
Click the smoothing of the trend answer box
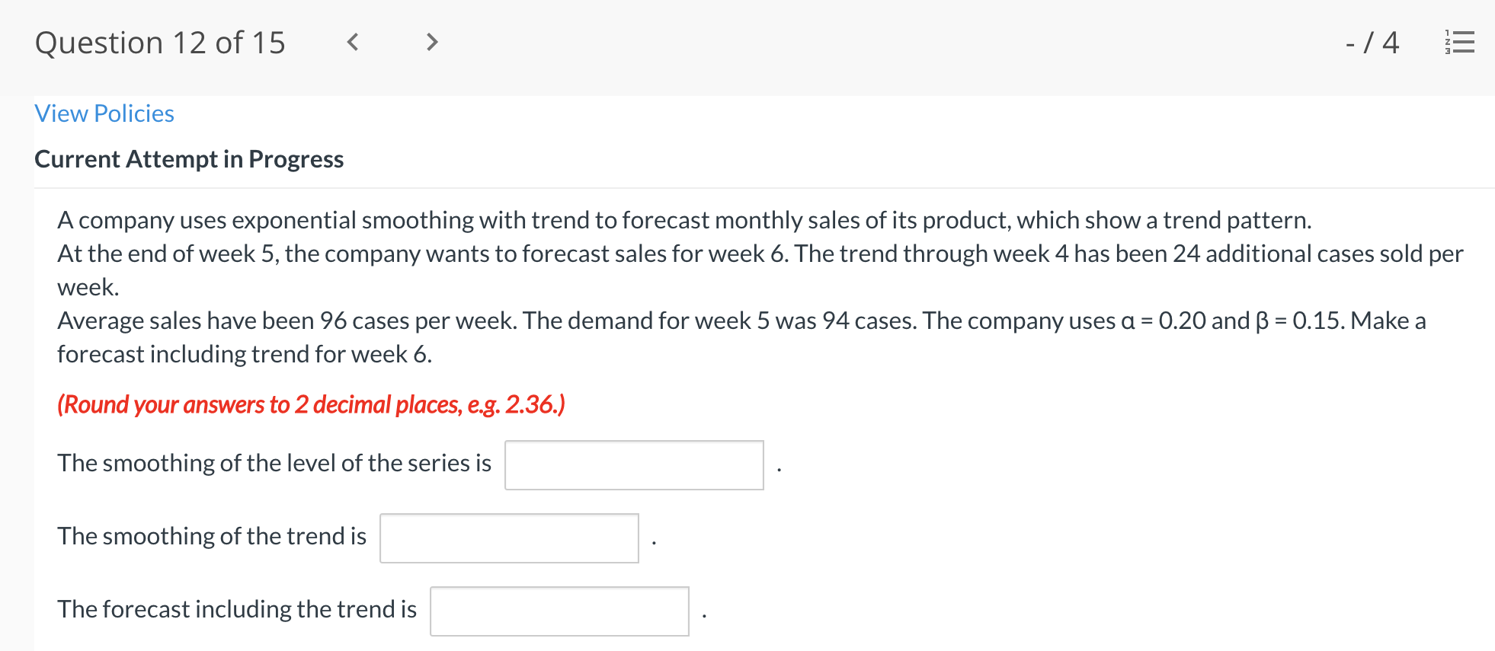point(509,538)
